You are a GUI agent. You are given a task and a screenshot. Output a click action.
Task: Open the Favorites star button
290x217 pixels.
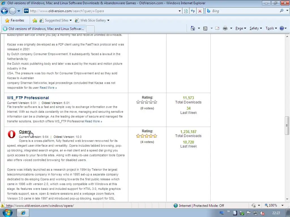coord(15,20)
